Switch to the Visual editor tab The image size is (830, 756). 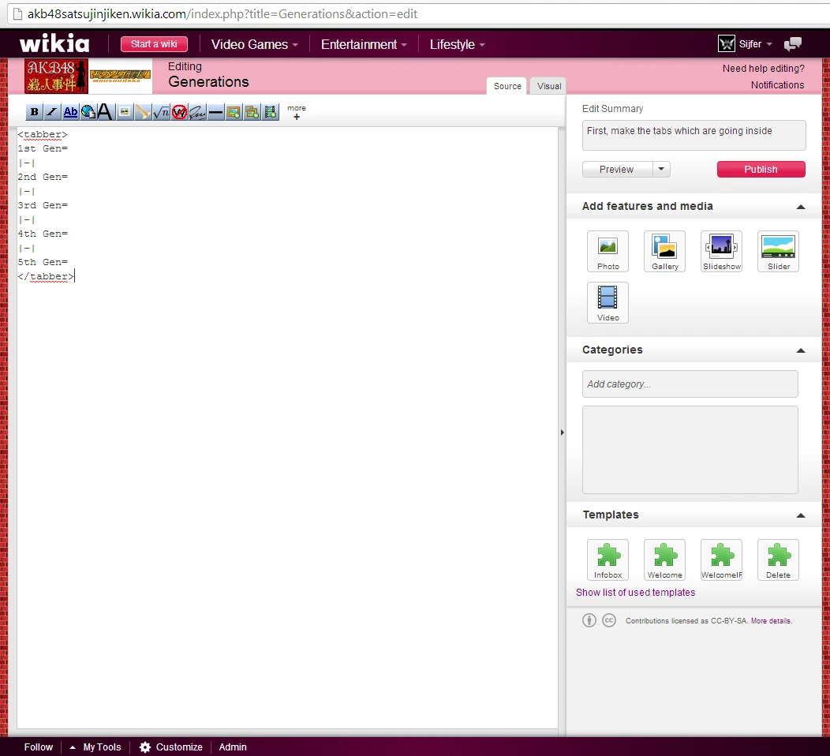(x=548, y=86)
